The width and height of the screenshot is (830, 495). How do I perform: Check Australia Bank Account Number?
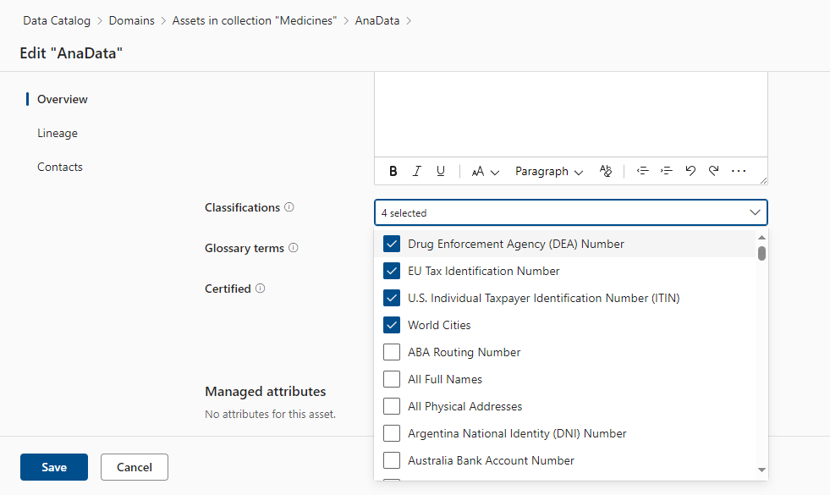coord(392,460)
